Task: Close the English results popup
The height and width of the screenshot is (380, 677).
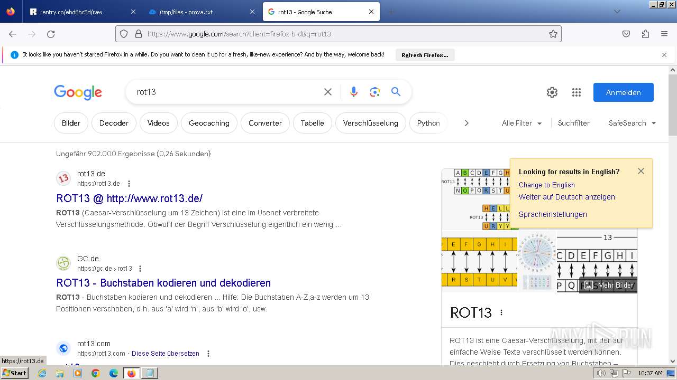Action: coord(641,171)
